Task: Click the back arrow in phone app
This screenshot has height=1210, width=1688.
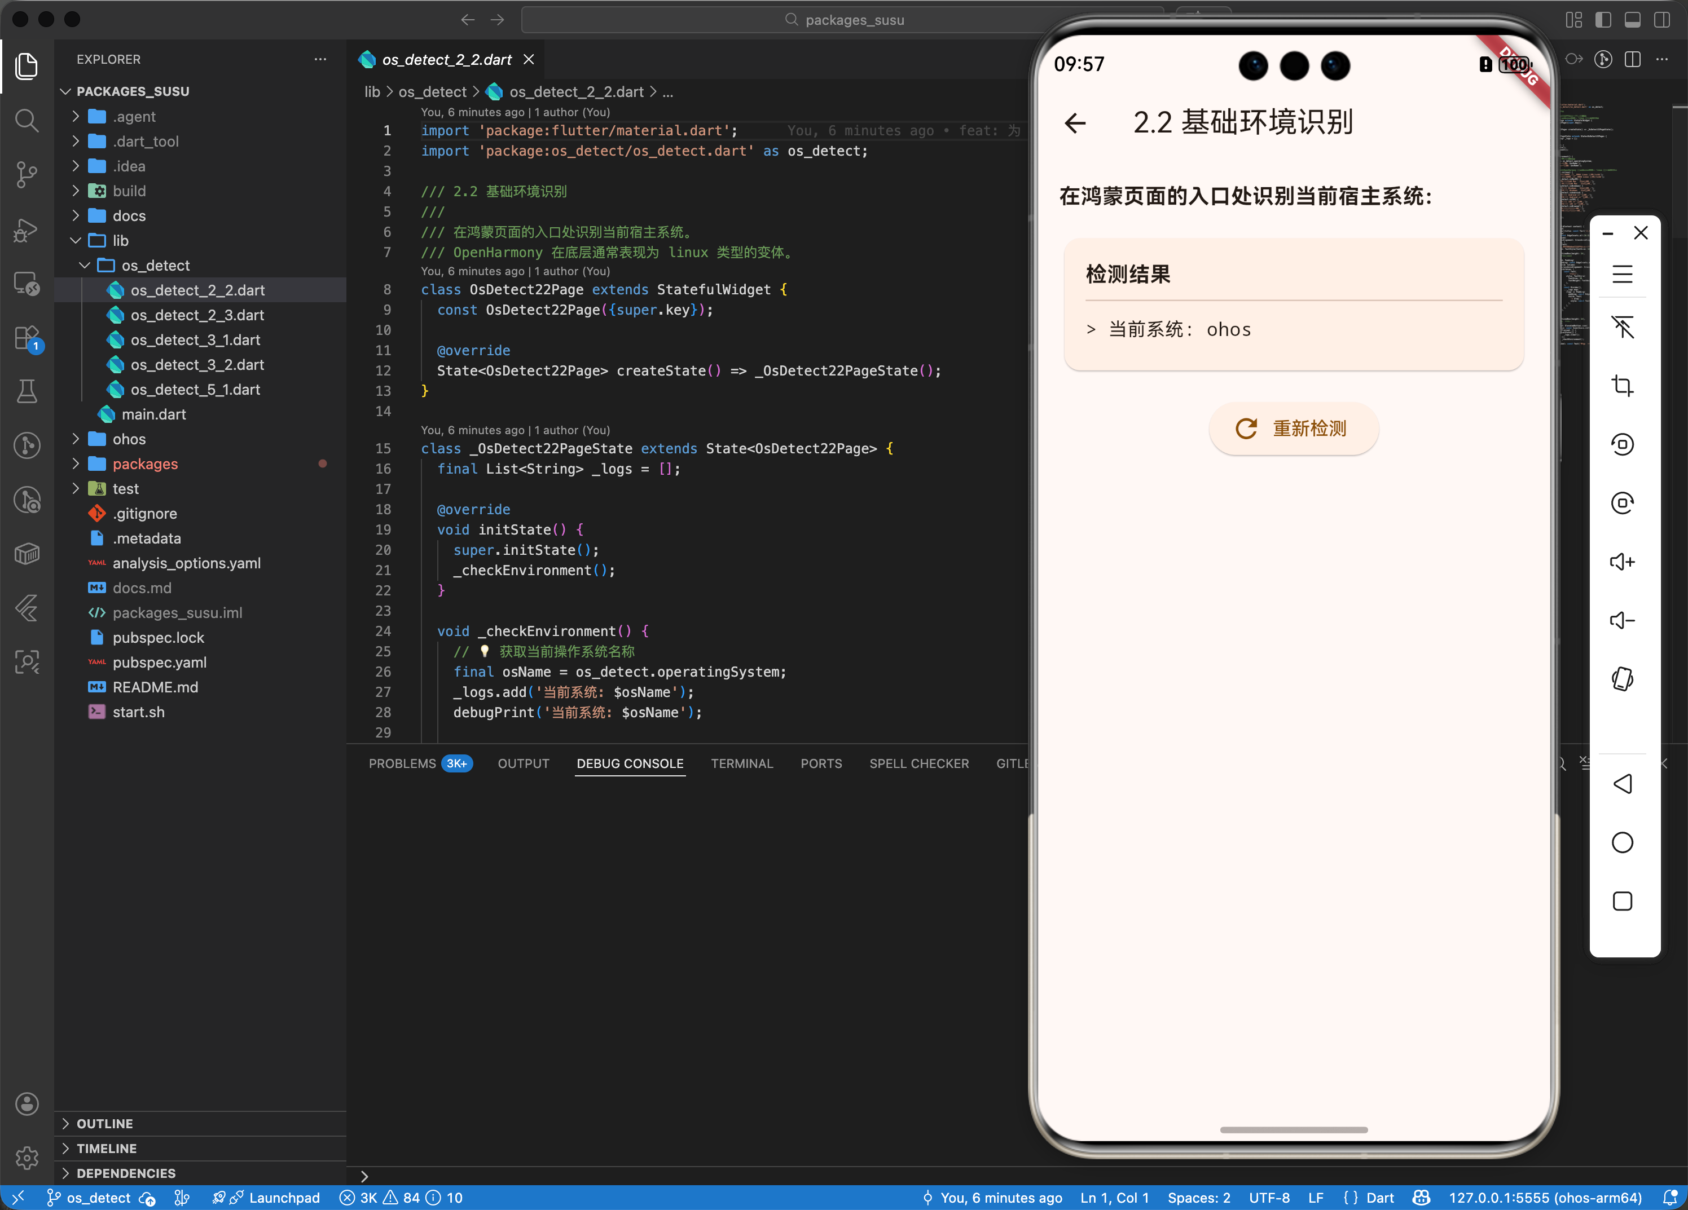Action: [x=1075, y=123]
